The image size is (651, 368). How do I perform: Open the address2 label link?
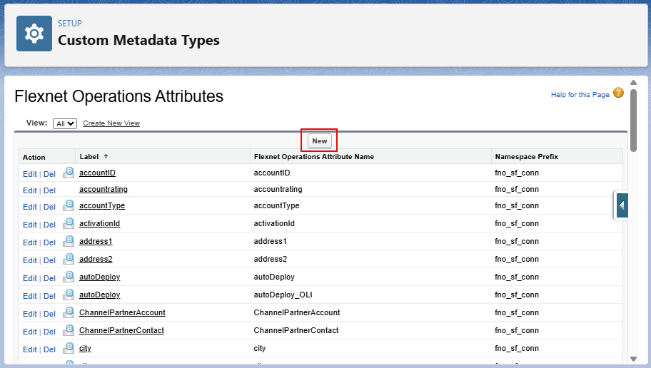[x=96, y=259]
